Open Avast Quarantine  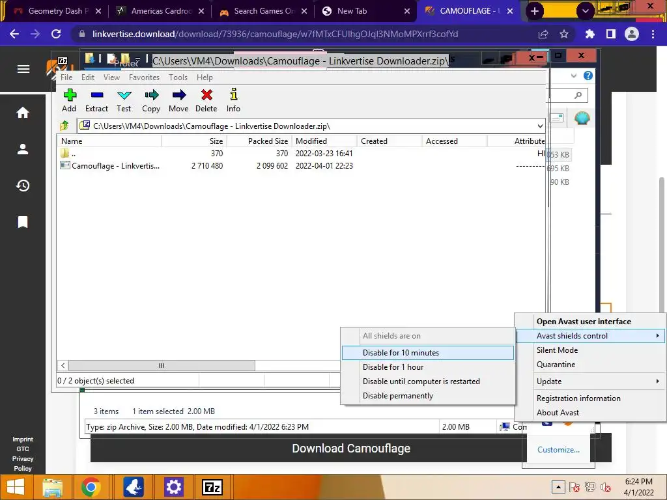pos(590,365)
